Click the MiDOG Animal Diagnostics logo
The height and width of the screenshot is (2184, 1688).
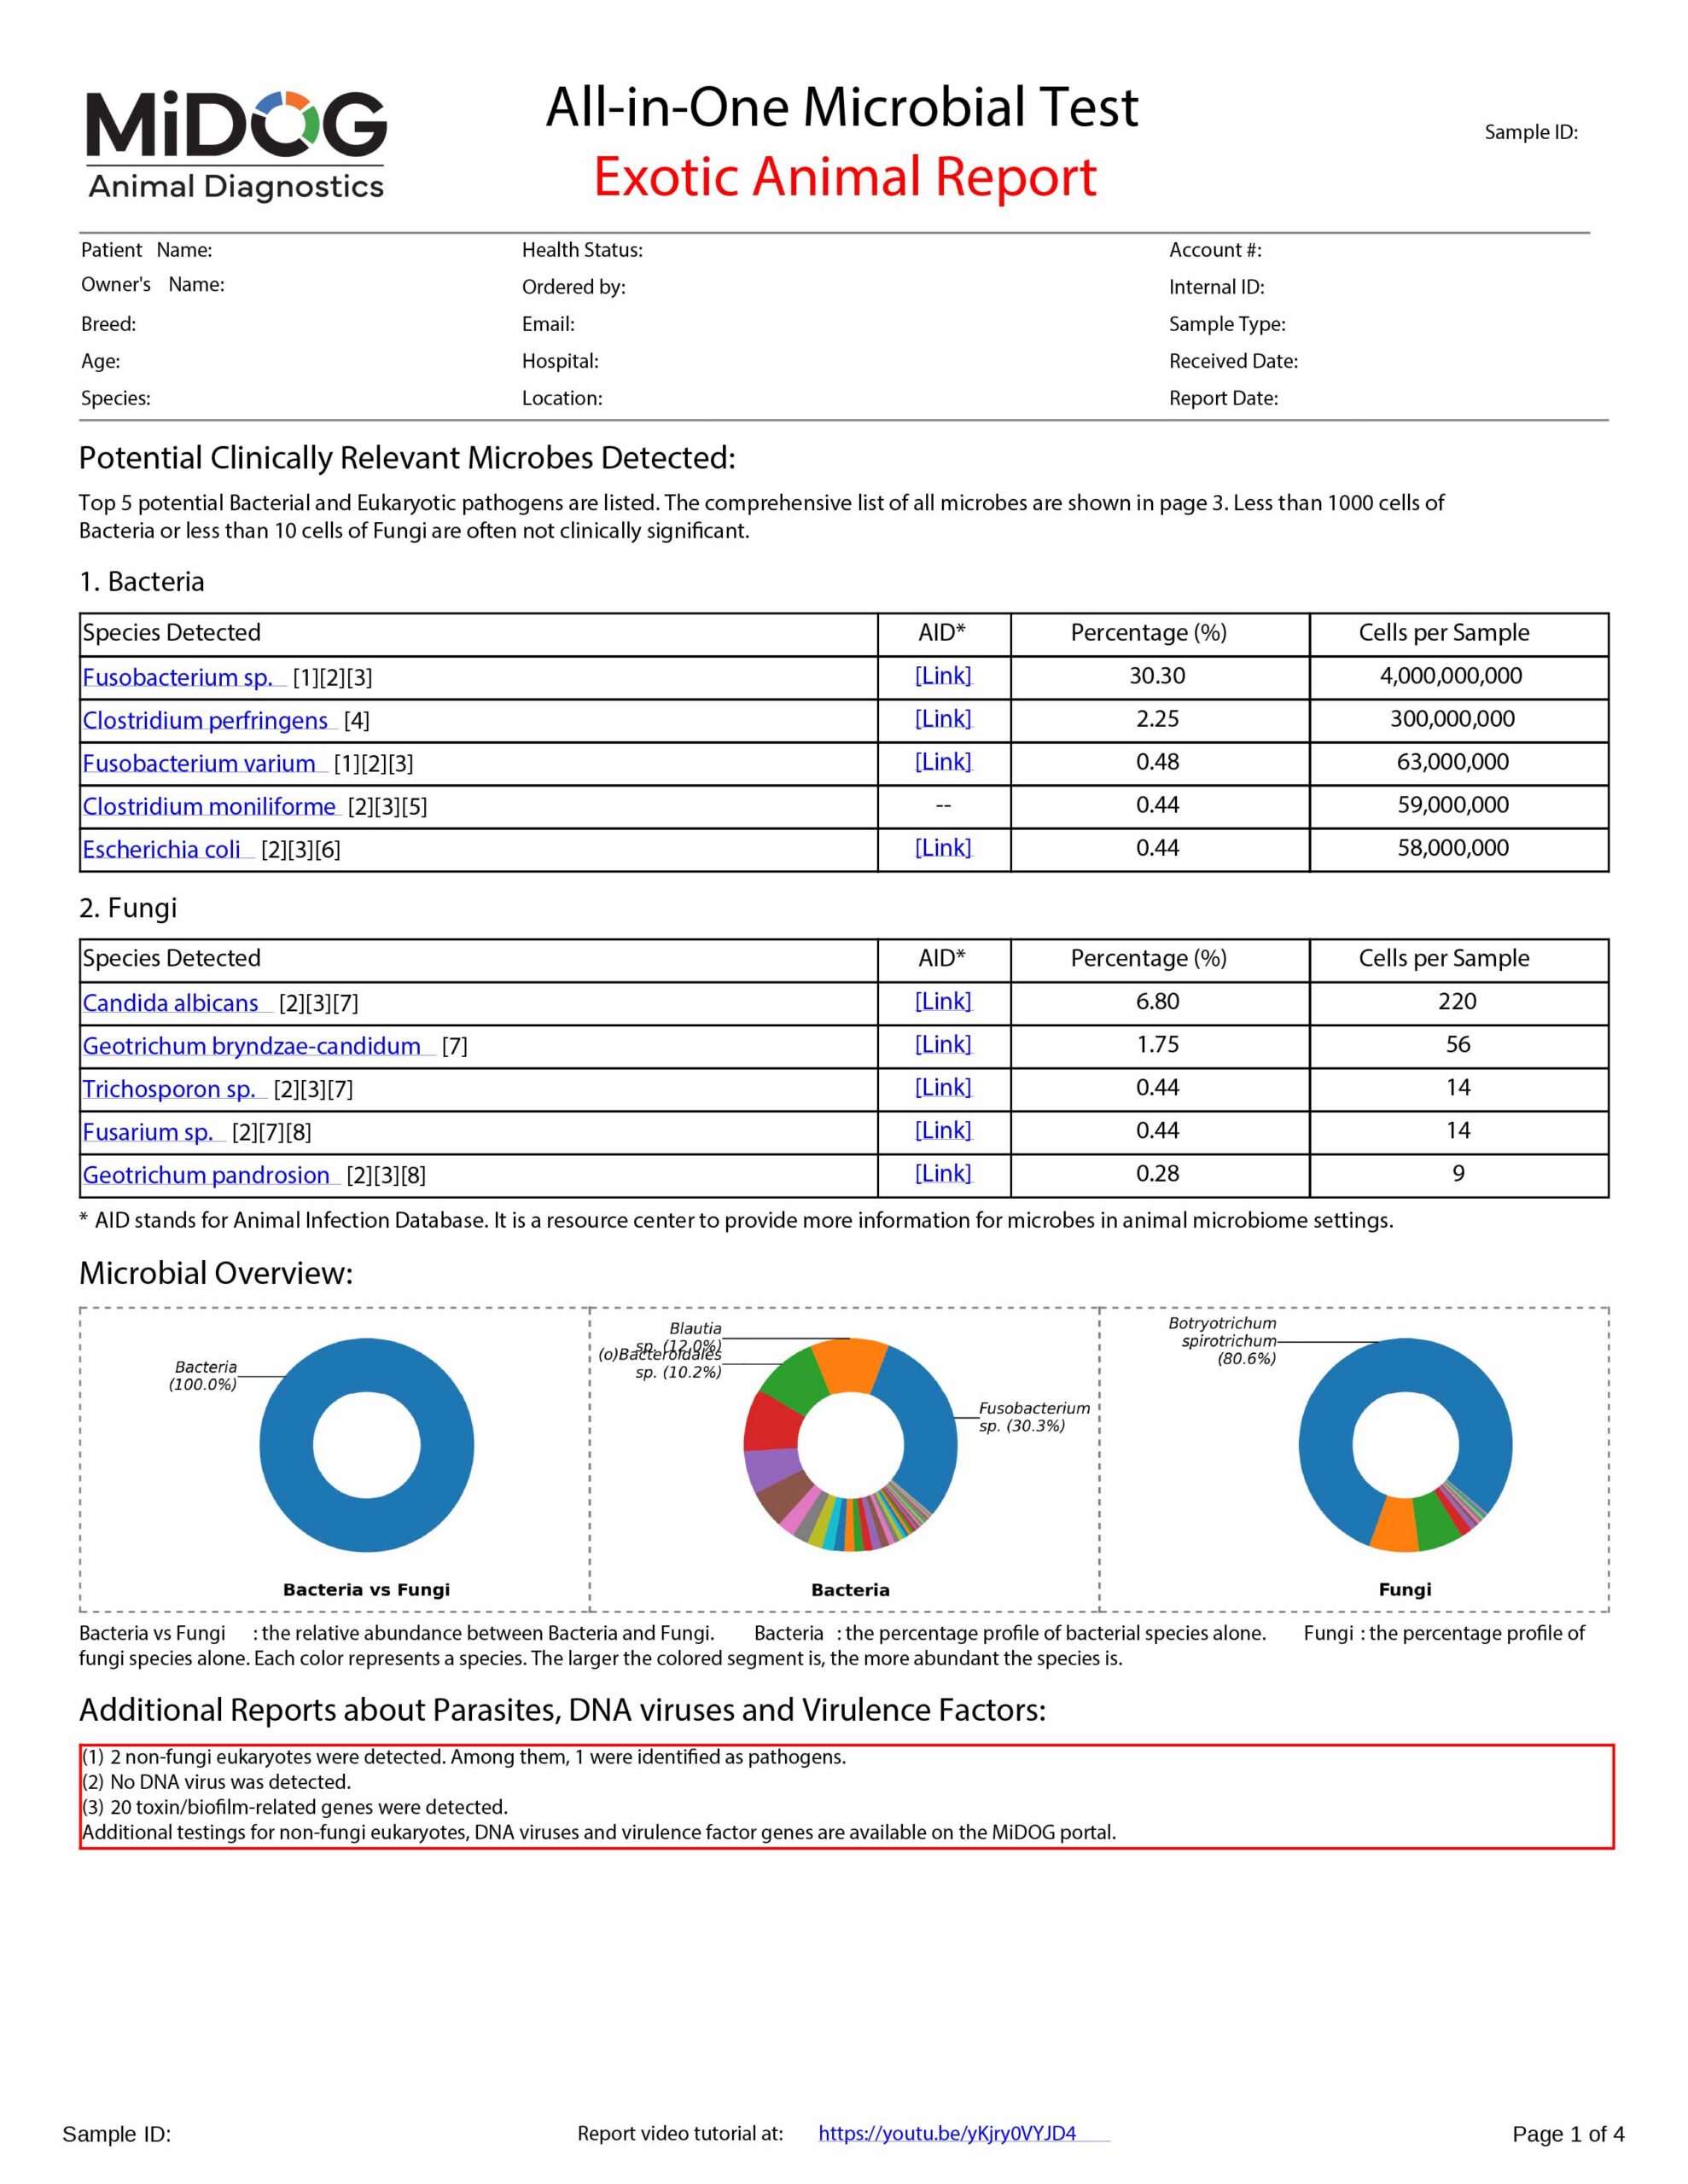[236, 146]
